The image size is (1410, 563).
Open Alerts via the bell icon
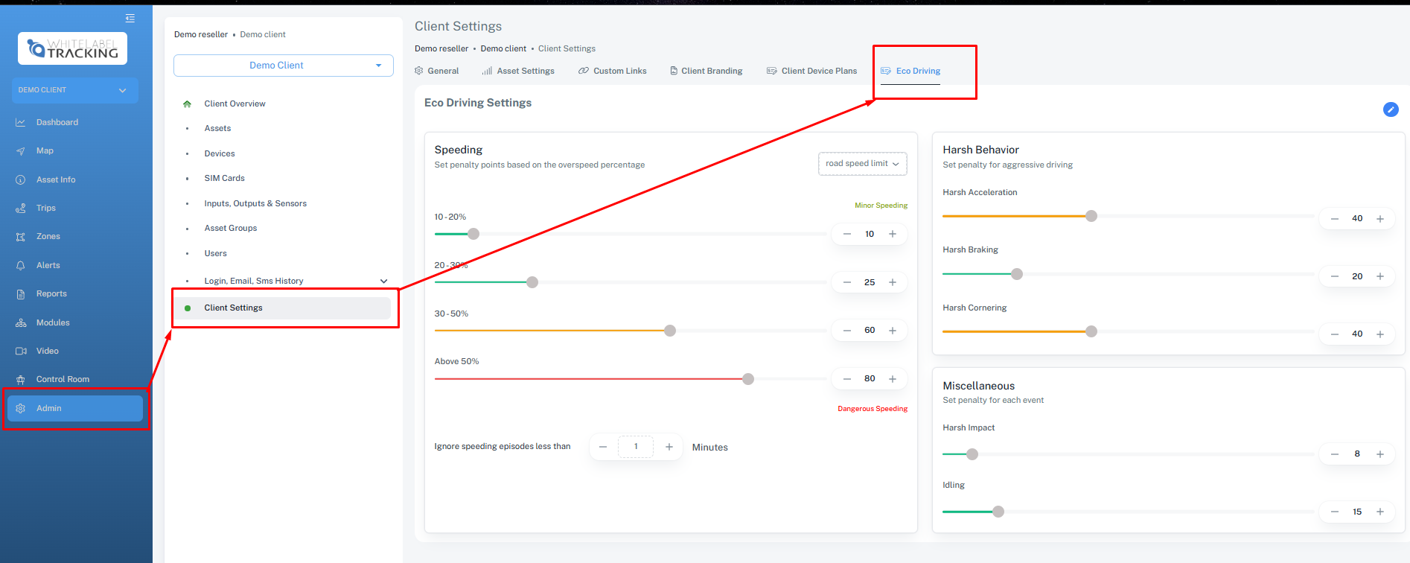(21, 265)
